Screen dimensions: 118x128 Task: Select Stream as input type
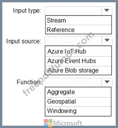(78, 21)
